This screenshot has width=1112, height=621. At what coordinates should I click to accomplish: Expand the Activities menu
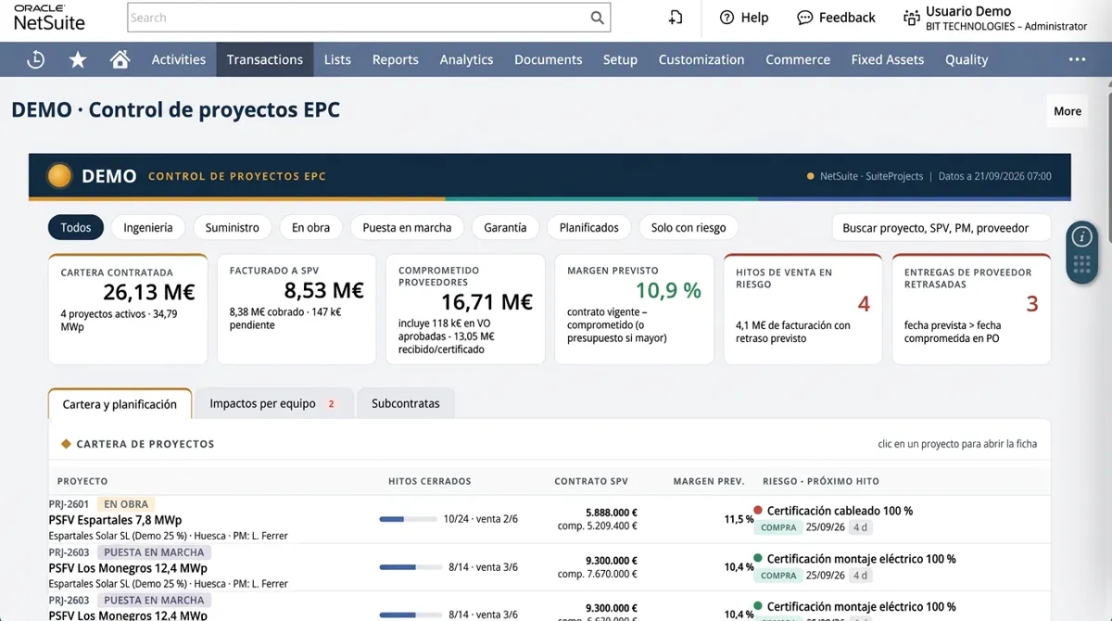(x=179, y=59)
